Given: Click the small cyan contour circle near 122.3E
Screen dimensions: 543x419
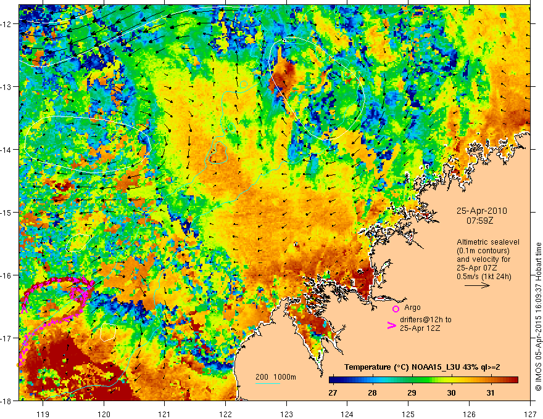Looking at the screenshot, I should click(x=244, y=84).
